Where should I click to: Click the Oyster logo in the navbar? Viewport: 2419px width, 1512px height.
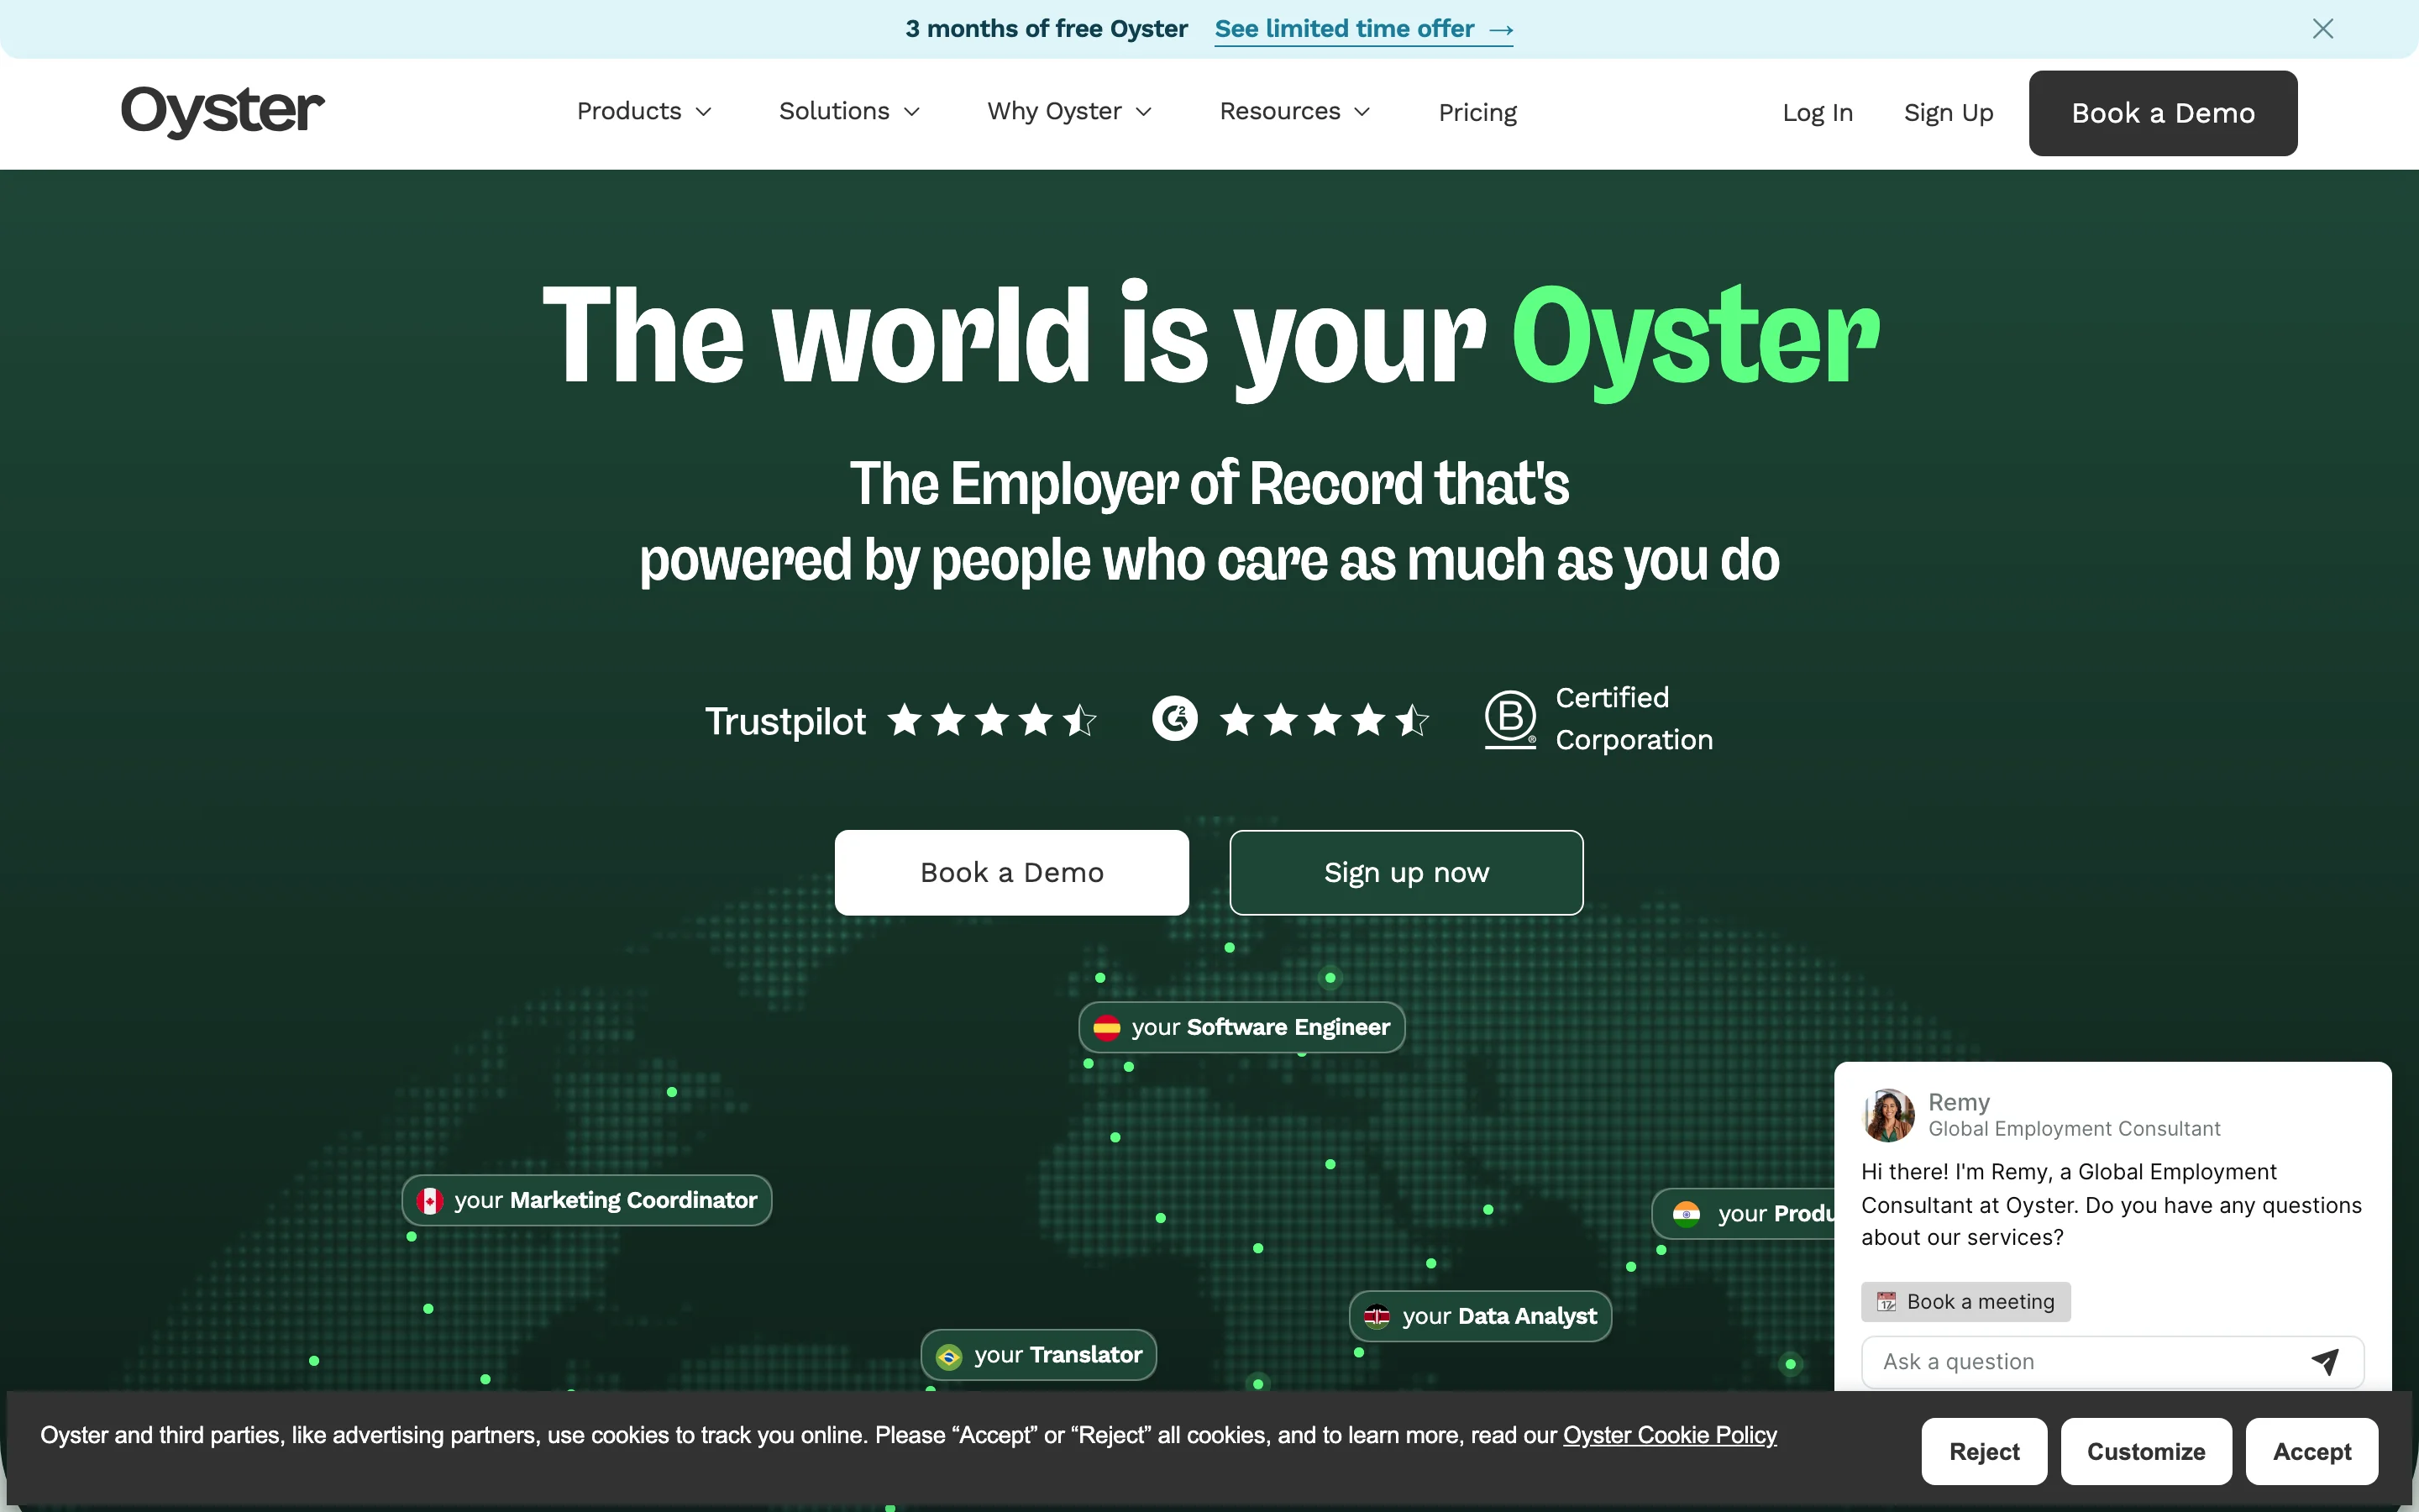point(222,112)
